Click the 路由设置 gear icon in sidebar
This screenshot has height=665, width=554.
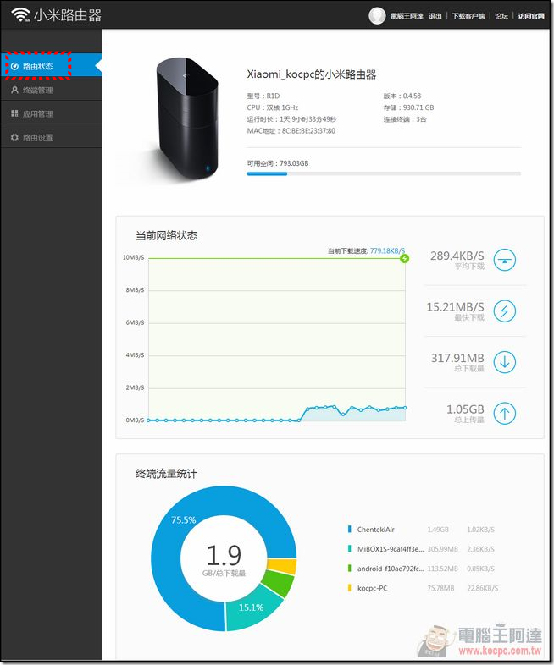coord(14,137)
